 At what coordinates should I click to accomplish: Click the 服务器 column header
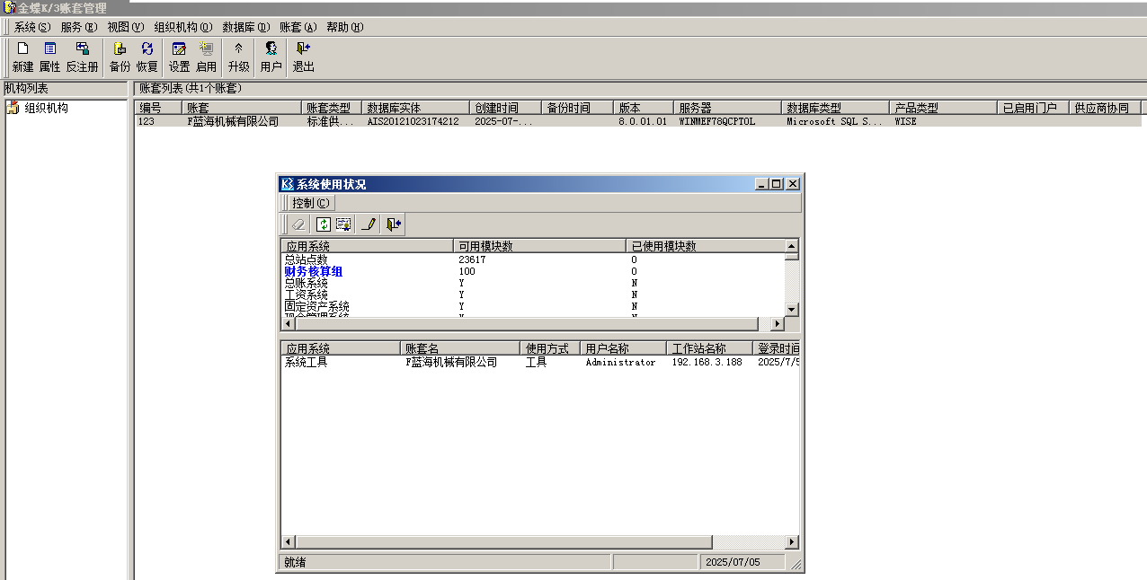tap(727, 108)
